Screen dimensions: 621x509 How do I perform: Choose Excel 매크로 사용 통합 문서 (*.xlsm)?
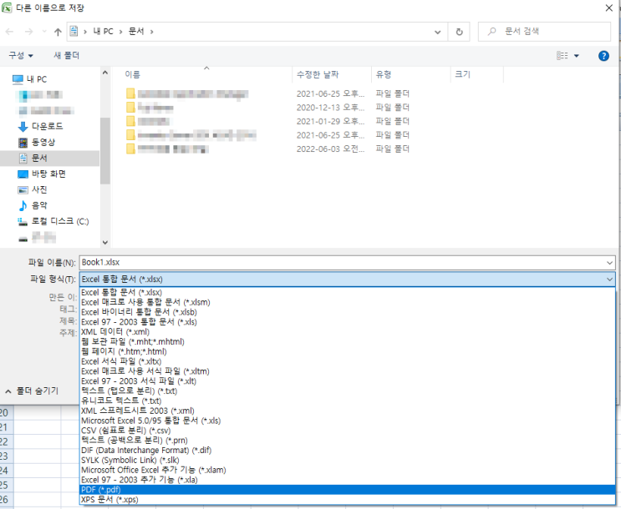coord(348,303)
